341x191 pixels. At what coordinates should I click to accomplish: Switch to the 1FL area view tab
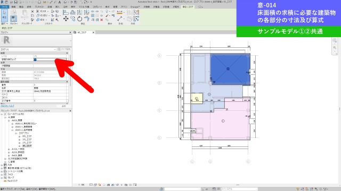[82, 32]
